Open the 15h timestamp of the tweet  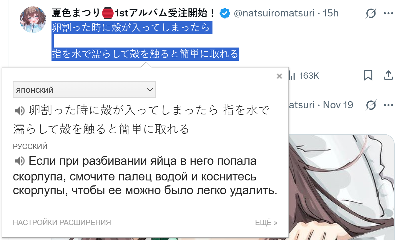click(331, 13)
